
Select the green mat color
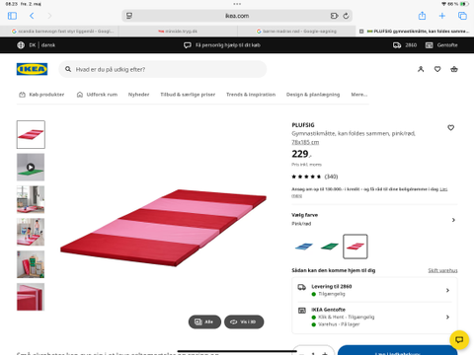(x=330, y=247)
